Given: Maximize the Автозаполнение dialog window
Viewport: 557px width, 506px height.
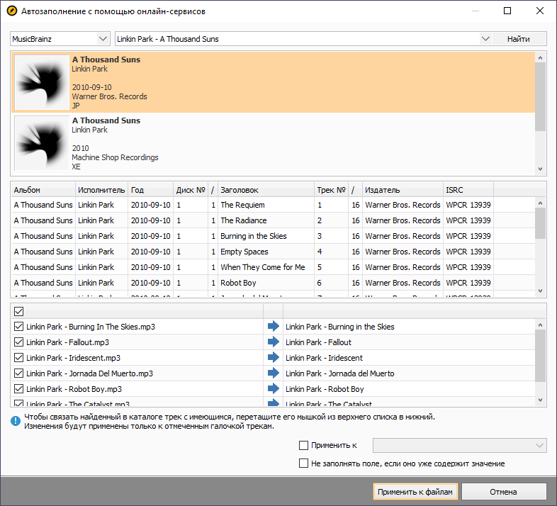Looking at the screenshot, I should click(507, 11).
